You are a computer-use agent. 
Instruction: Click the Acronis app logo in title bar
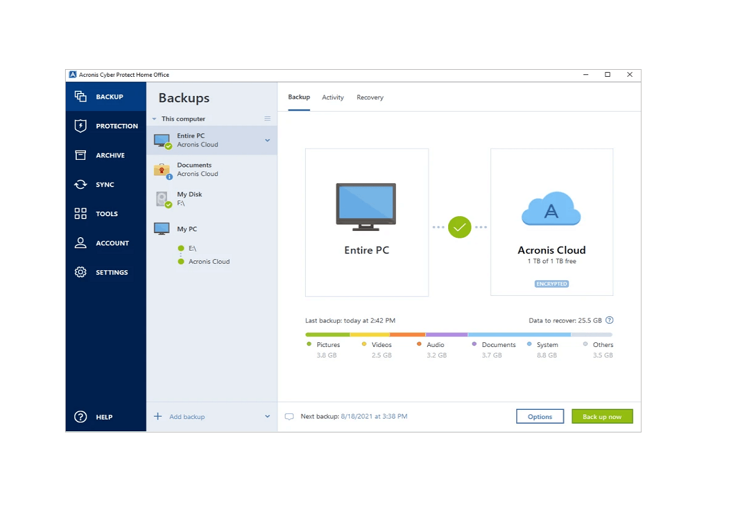click(x=73, y=74)
